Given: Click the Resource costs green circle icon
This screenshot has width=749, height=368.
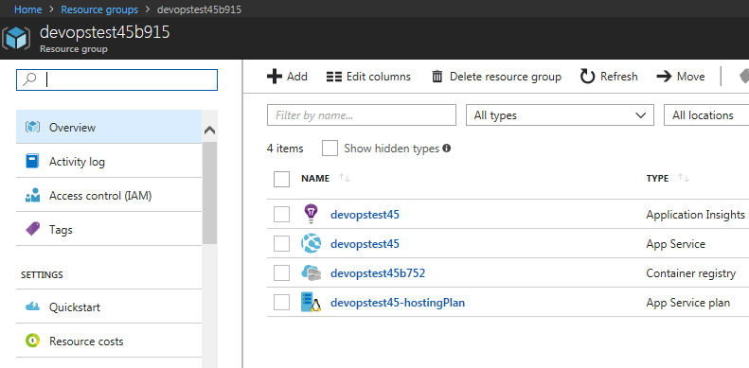Looking at the screenshot, I should (32, 341).
